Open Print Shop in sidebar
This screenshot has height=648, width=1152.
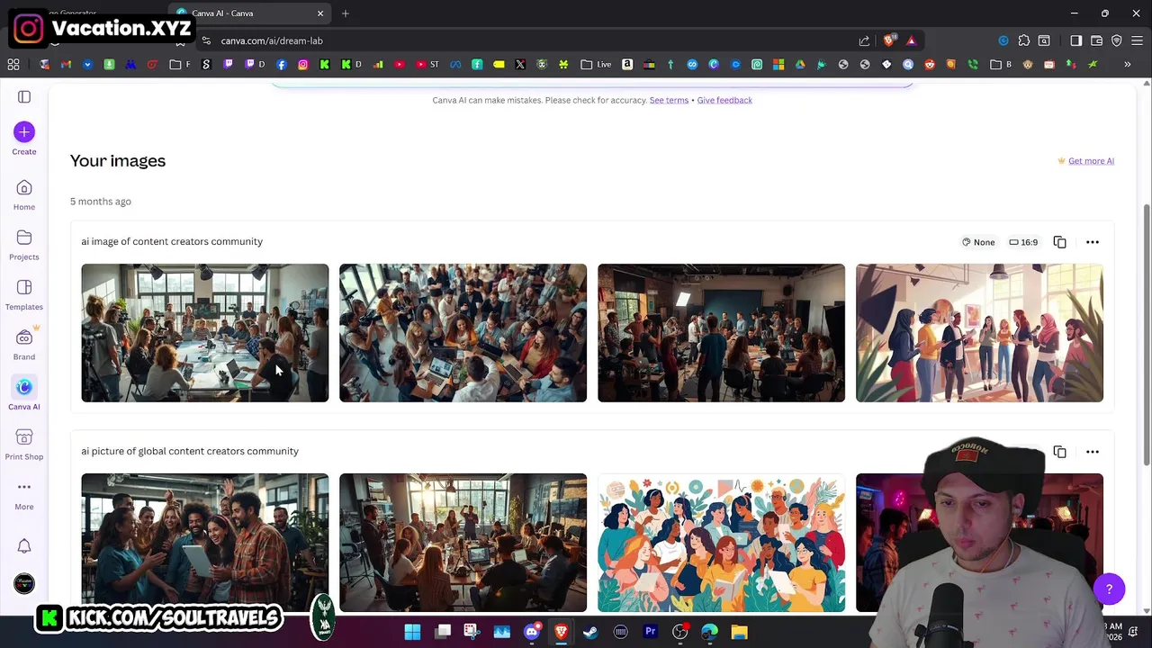(x=24, y=444)
